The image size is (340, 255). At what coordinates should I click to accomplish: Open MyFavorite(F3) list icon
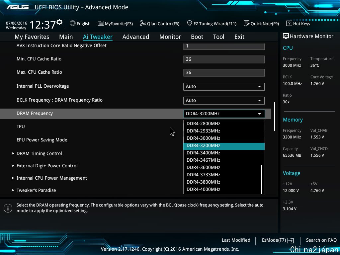coord(101,24)
